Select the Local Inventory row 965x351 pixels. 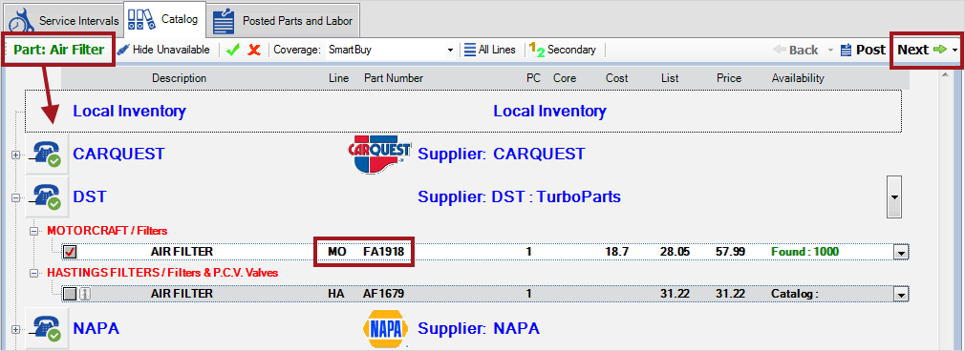462,112
